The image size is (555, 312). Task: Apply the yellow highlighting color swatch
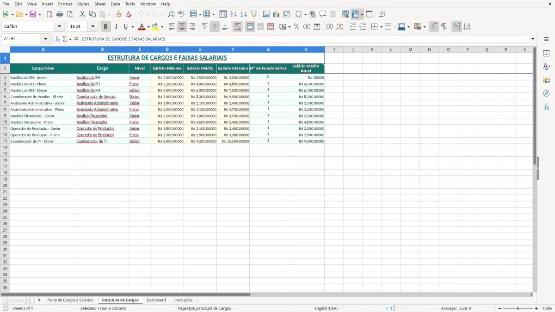point(155,27)
